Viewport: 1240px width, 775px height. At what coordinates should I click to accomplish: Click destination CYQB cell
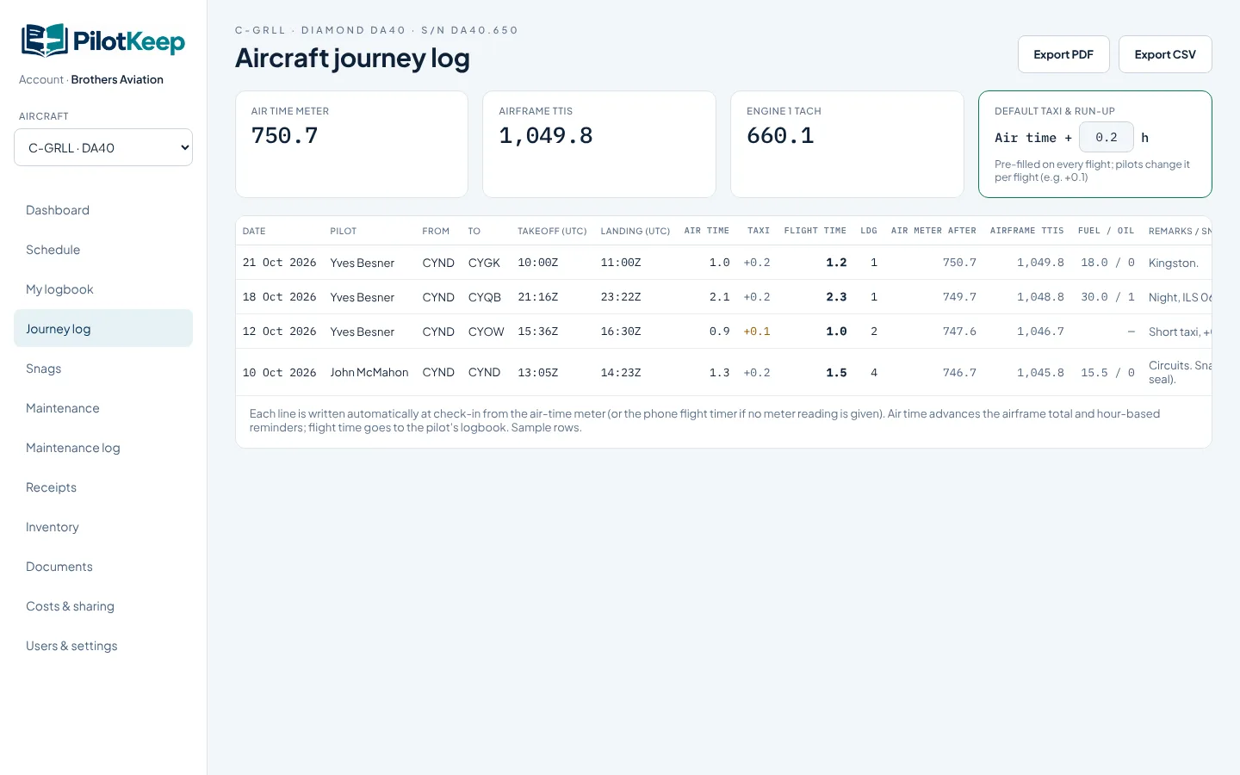(485, 297)
